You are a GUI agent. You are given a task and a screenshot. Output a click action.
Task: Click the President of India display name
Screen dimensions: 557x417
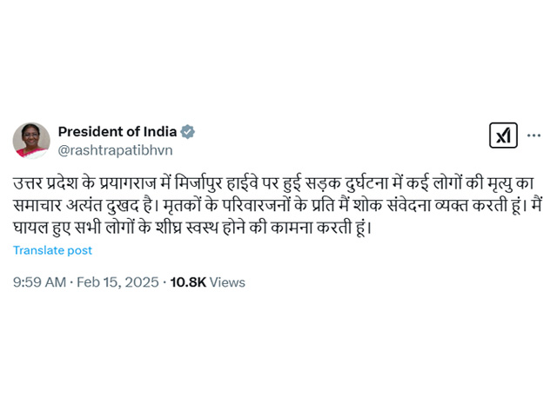[x=117, y=131]
